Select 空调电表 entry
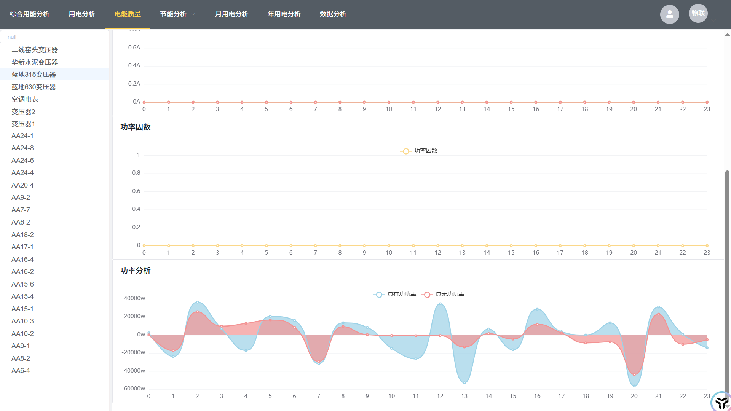The height and width of the screenshot is (411, 731). pyautogui.click(x=25, y=99)
